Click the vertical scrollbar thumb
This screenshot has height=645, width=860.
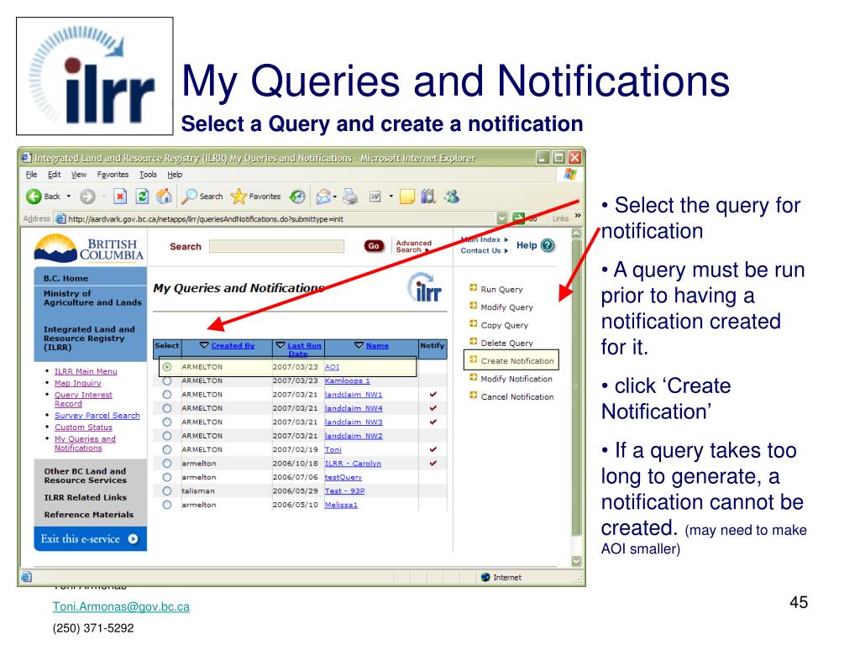pyautogui.click(x=576, y=386)
